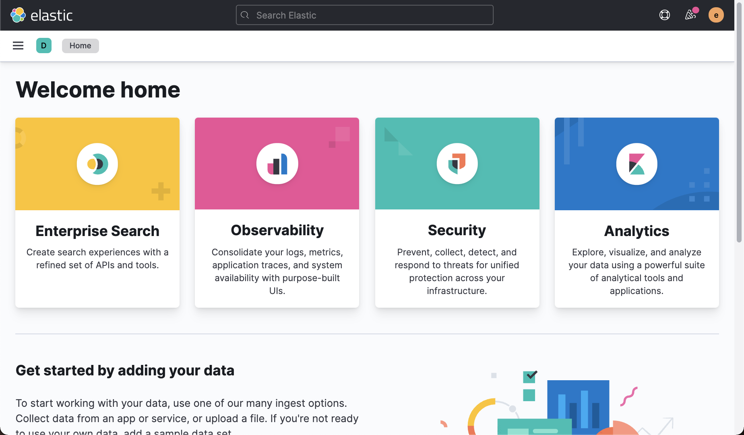
Task: Click the Analytics Kibana icon
Action: click(636, 164)
